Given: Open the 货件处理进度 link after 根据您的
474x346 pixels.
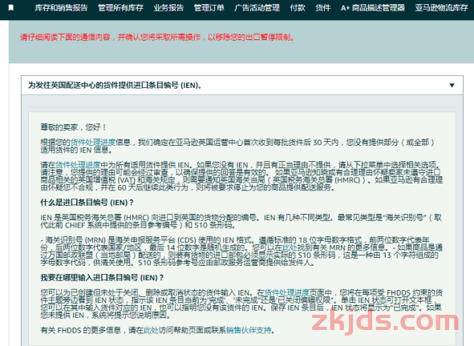Looking at the screenshot, I should tap(93, 143).
